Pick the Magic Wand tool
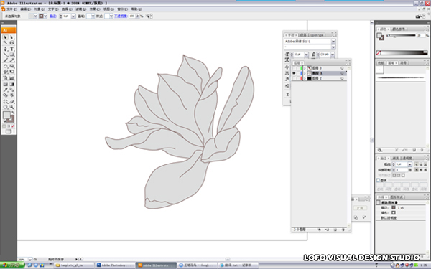Image resolution: width=431 pixels, height=269 pixels. coord(5,43)
